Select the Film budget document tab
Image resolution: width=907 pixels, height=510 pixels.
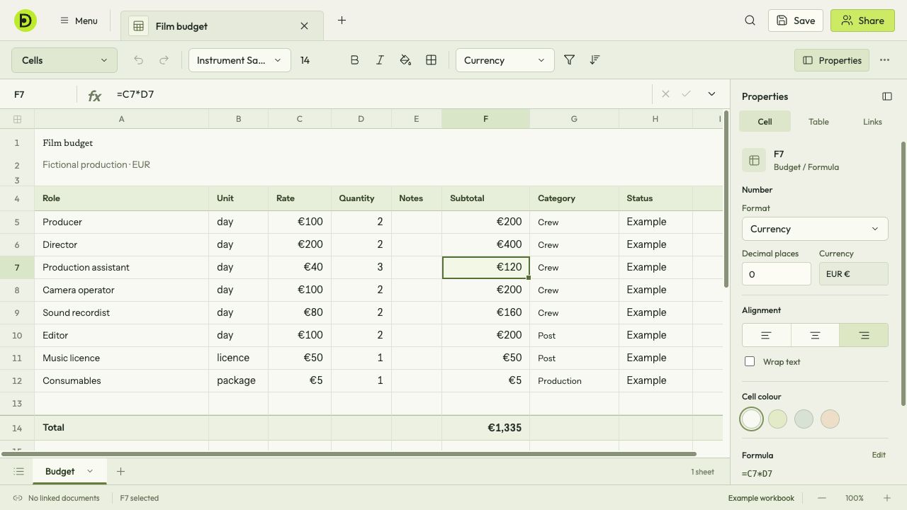click(x=222, y=26)
